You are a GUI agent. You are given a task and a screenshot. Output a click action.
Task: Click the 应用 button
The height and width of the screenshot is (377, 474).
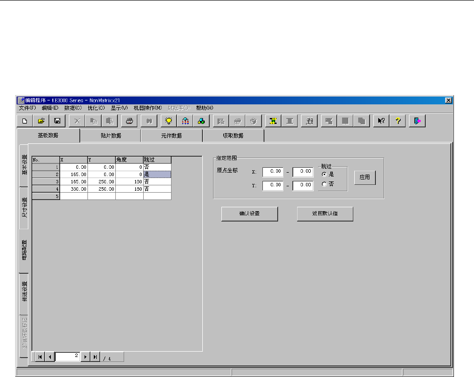point(365,178)
